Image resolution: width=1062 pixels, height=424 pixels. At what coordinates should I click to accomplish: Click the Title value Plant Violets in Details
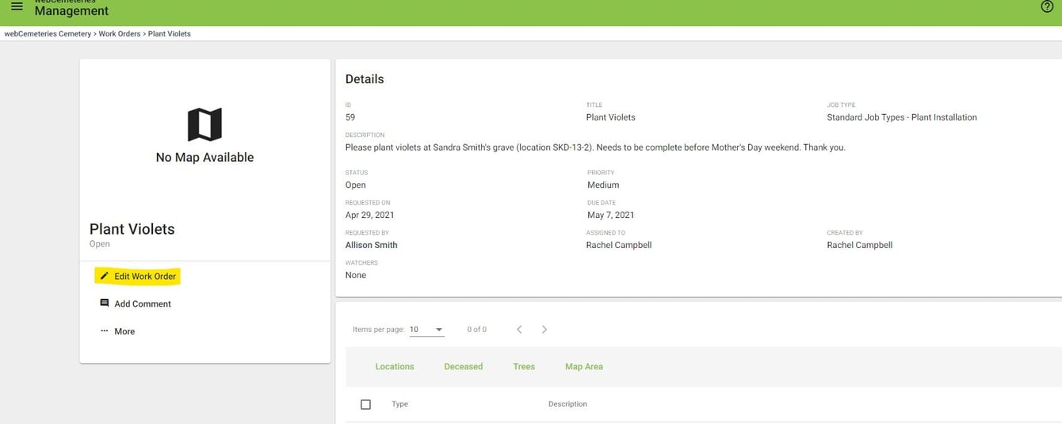point(611,117)
